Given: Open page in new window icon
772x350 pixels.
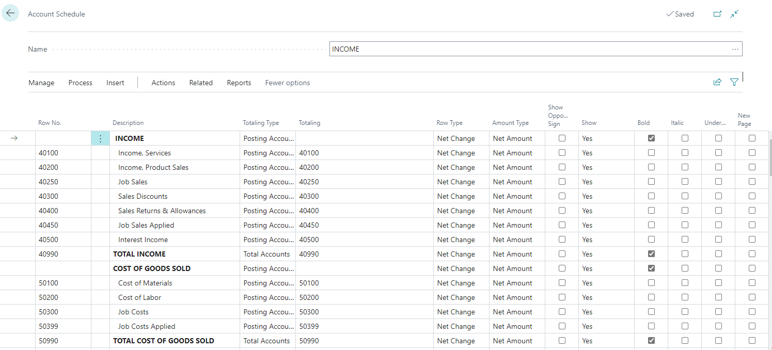Looking at the screenshot, I should (717, 14).
